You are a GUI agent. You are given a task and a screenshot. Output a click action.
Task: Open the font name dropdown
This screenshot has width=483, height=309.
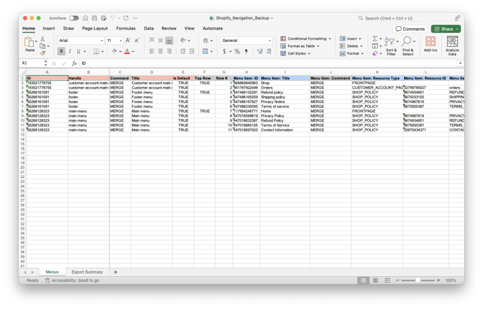(80, 40)
